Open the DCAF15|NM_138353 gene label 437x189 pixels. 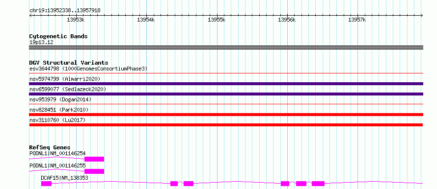click(x=65, y=178)
